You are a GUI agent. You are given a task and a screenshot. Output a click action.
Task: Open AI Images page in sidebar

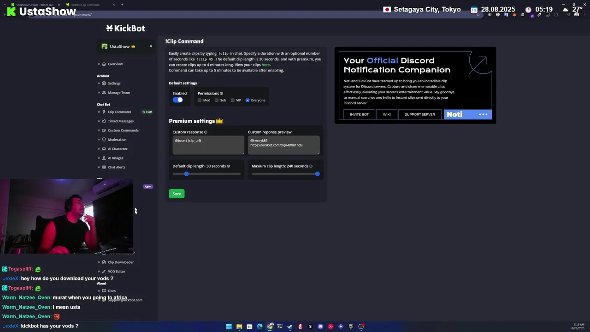pos(115,158)
